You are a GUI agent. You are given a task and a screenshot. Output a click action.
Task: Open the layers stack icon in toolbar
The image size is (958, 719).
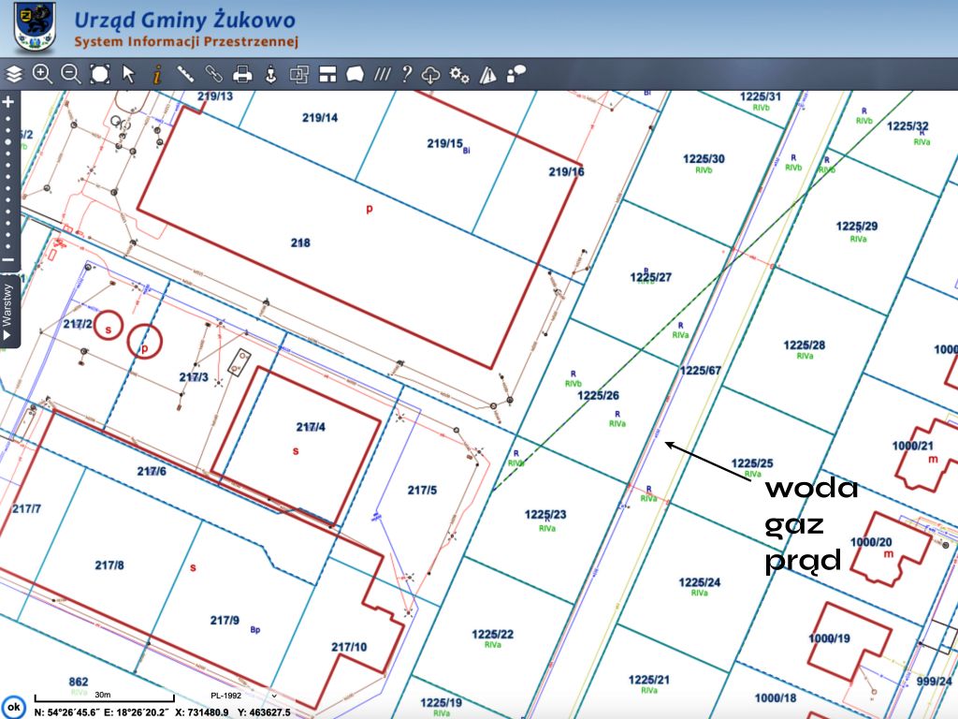[x=14, y=75]
